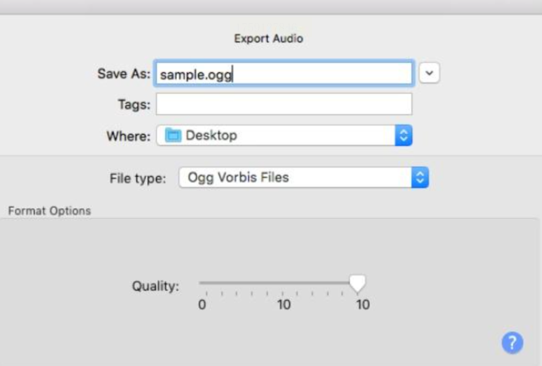Click the Desktop folder icon
542x366 pixels.
pyautogui.click(x=173, y=136)
